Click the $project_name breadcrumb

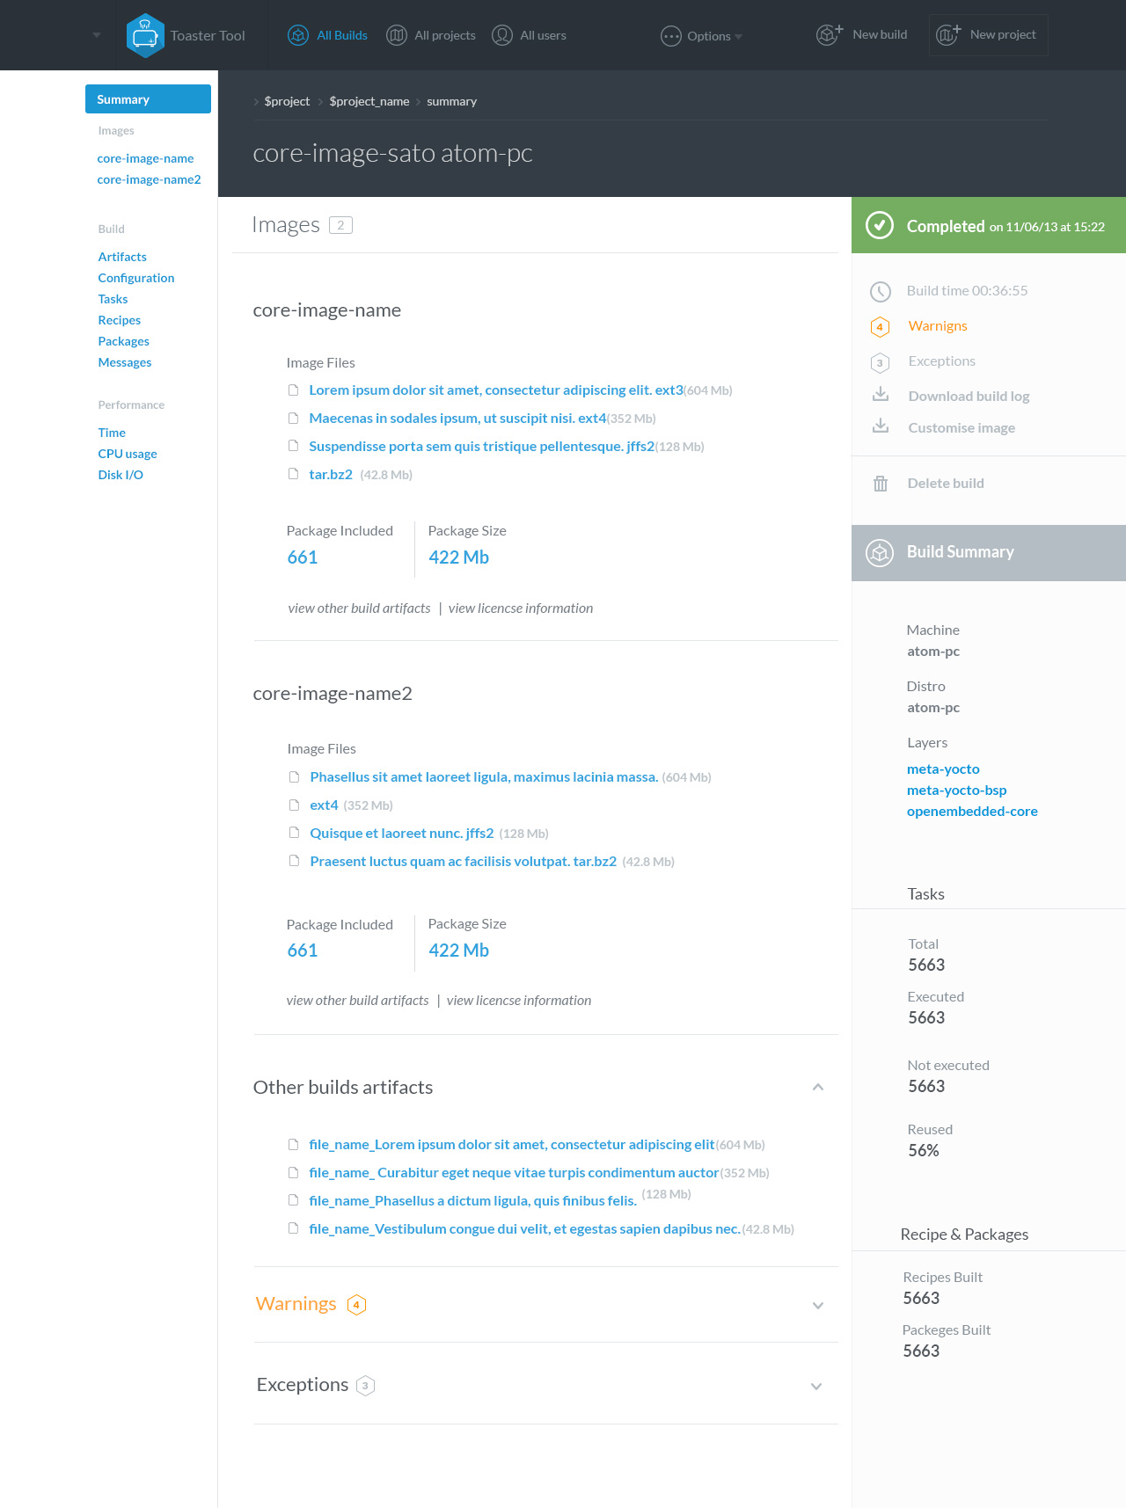(x=369, y=101)
